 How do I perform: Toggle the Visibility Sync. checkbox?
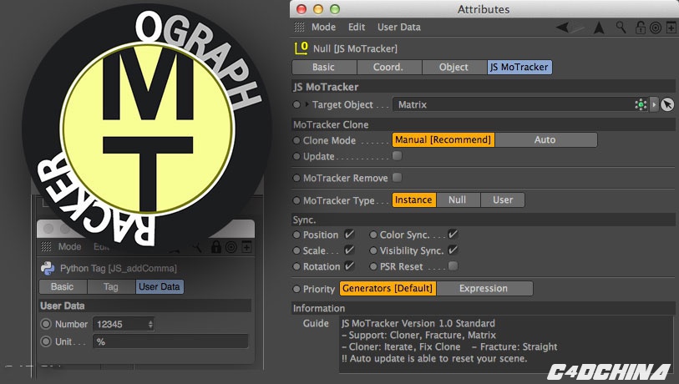(453, 250)
